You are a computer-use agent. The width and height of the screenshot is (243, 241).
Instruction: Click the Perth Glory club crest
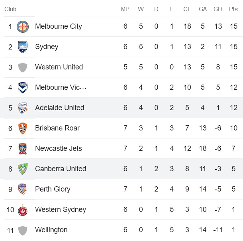(x=23, y=190)
